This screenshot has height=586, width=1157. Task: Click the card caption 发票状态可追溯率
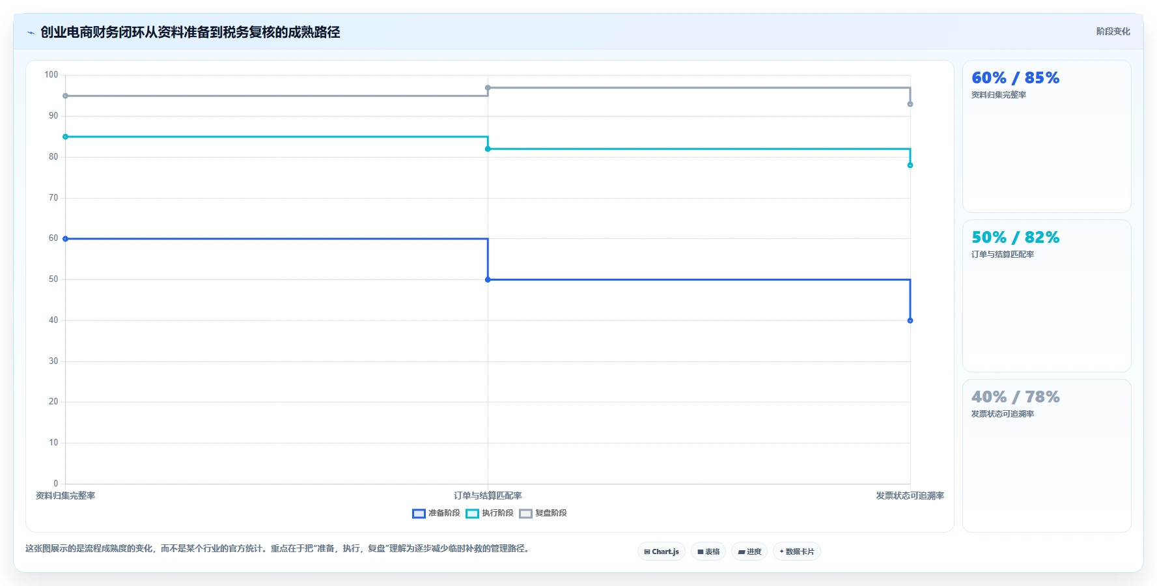[x=1003, y=414]
